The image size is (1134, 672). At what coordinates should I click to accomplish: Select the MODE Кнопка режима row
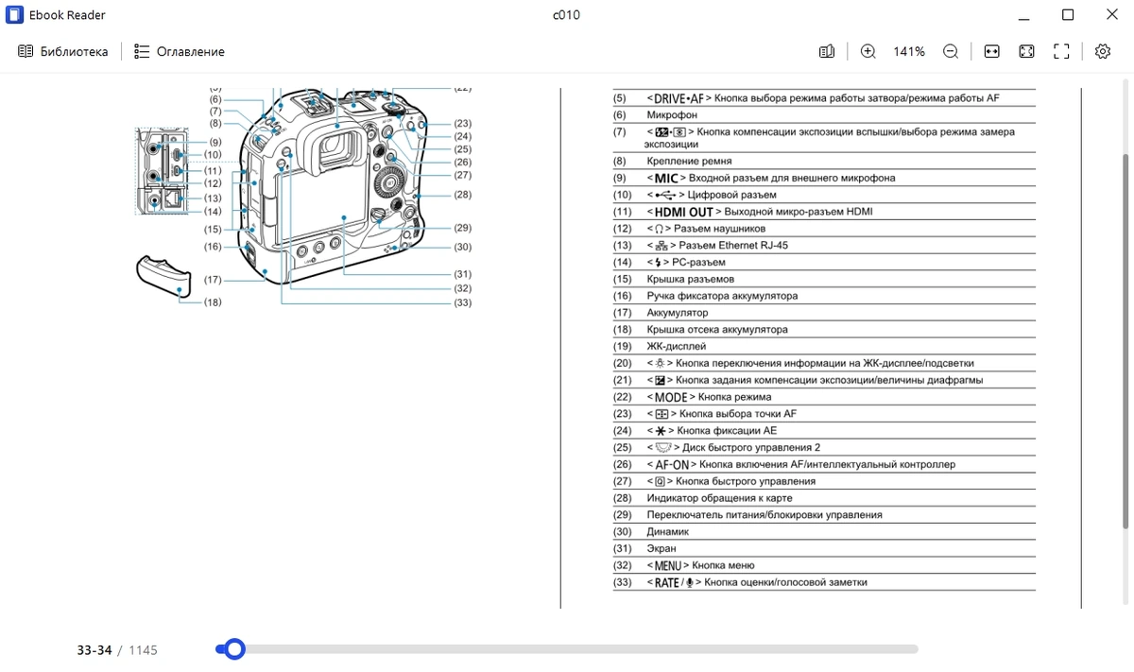[x=824, y=397]
